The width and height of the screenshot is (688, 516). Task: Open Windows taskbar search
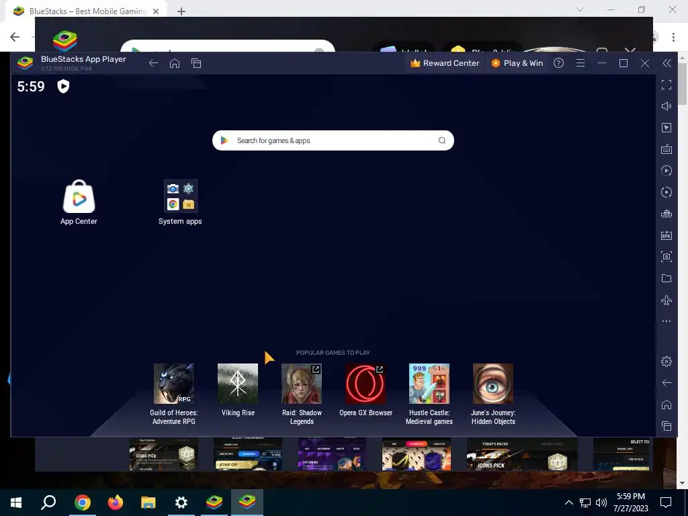(x=48, y=503)
